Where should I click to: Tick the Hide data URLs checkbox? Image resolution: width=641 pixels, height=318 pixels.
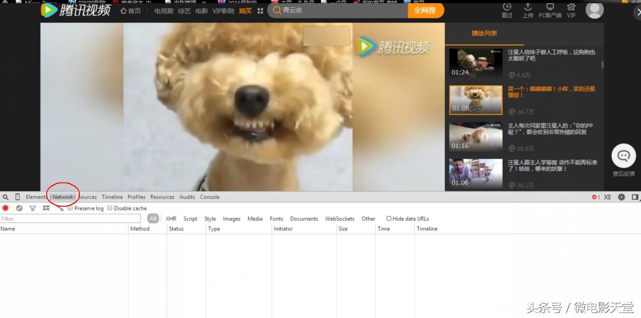[389, 219]
